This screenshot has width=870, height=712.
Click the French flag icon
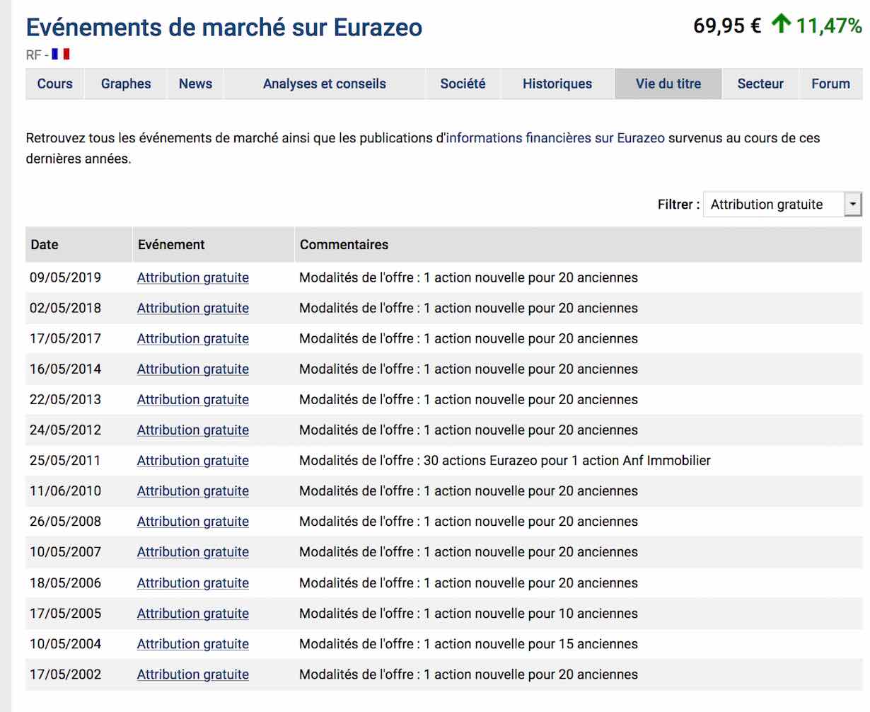pos(61,54)
